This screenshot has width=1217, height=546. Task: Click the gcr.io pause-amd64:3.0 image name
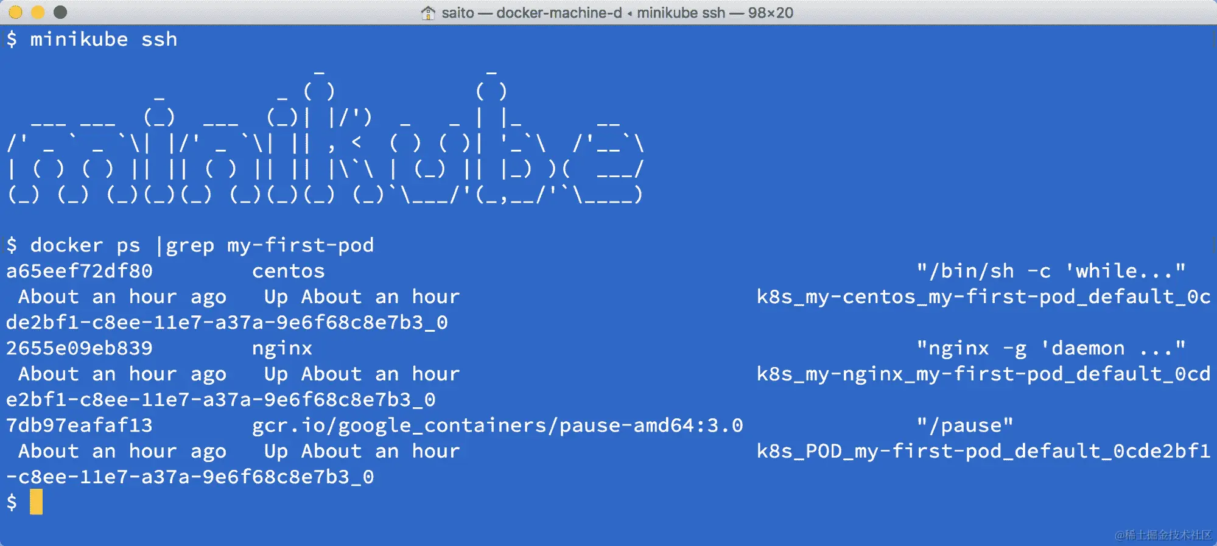(x=497, y=425)
